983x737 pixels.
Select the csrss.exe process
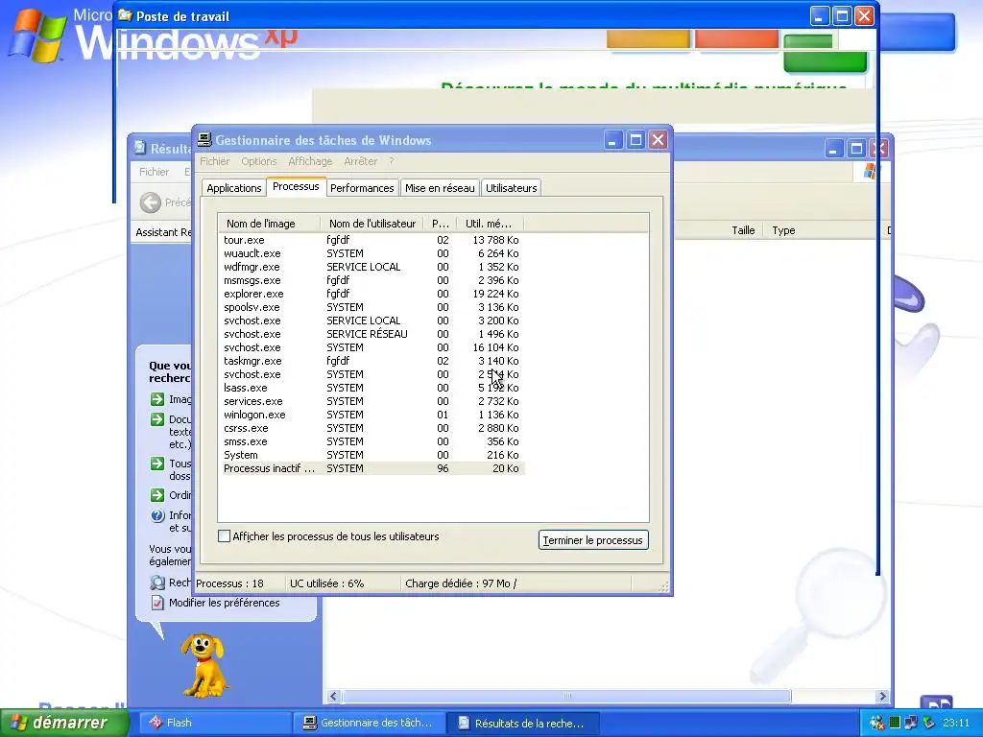(x=372, y=428)
